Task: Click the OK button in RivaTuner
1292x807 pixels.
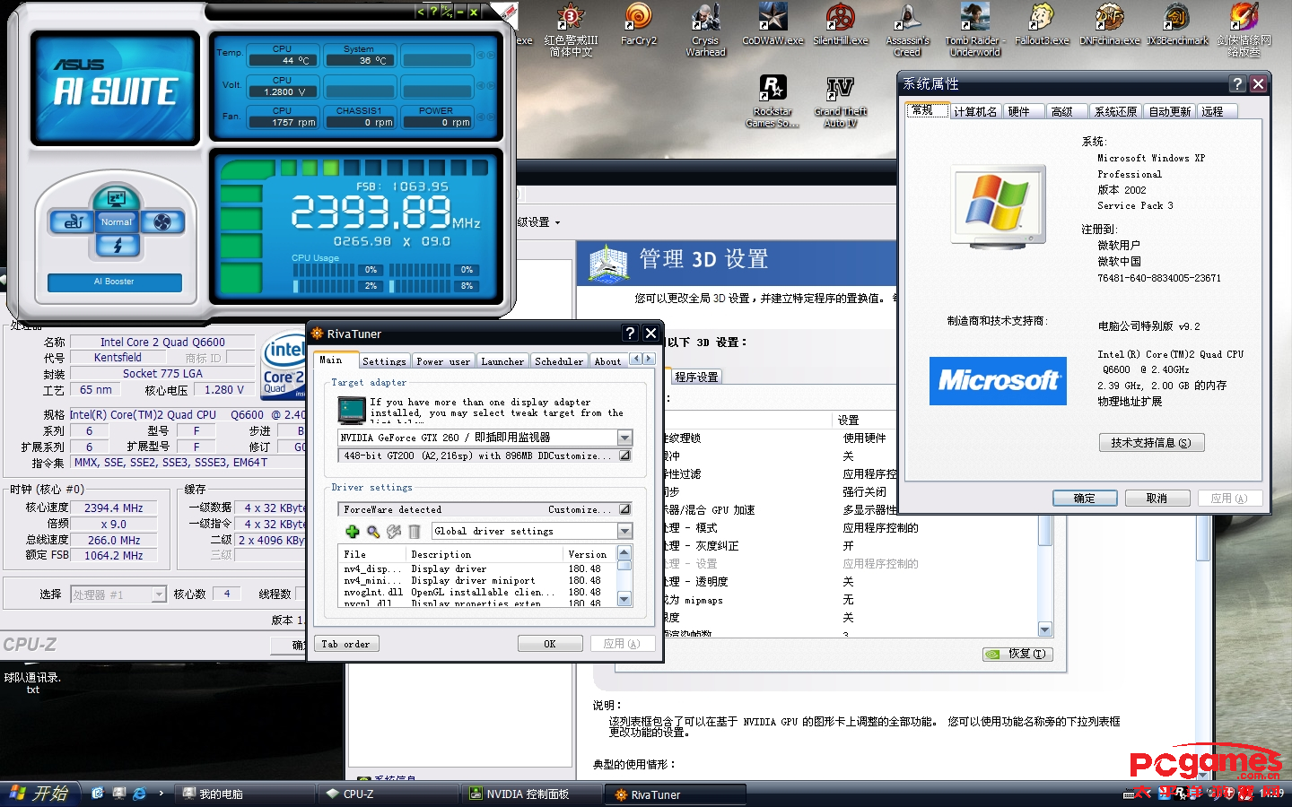Action: [x=550, y=644]
